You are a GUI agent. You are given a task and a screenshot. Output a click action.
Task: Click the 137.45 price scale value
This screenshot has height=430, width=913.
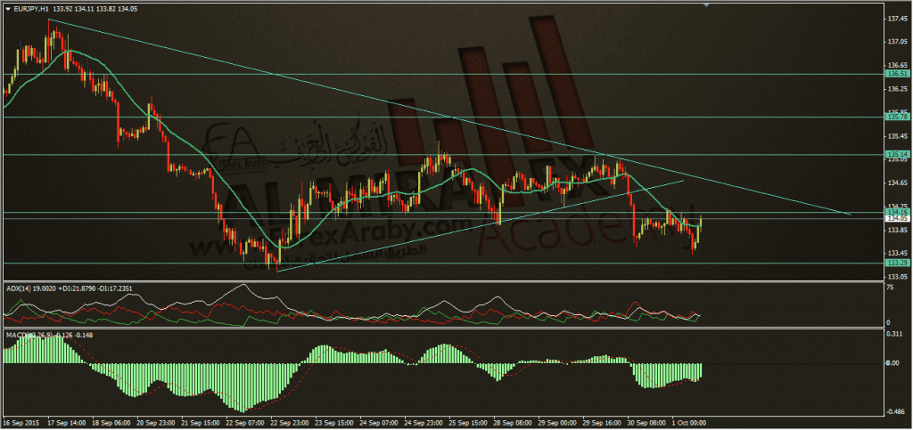(x=898, y=19)
